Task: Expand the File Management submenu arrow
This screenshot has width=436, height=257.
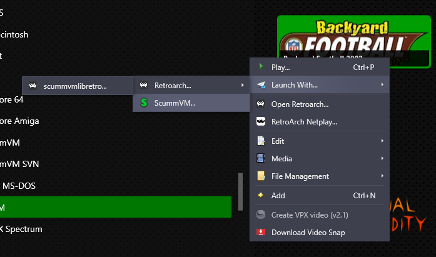Action: (x=382, y=176)
